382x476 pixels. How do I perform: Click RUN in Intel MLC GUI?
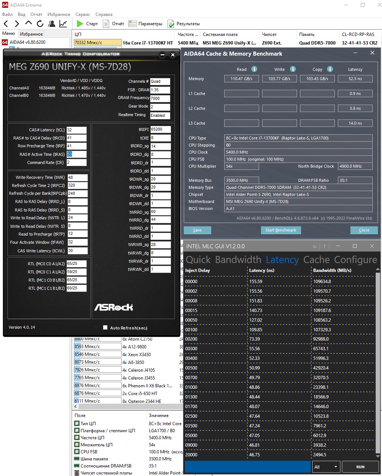point(360,467)
